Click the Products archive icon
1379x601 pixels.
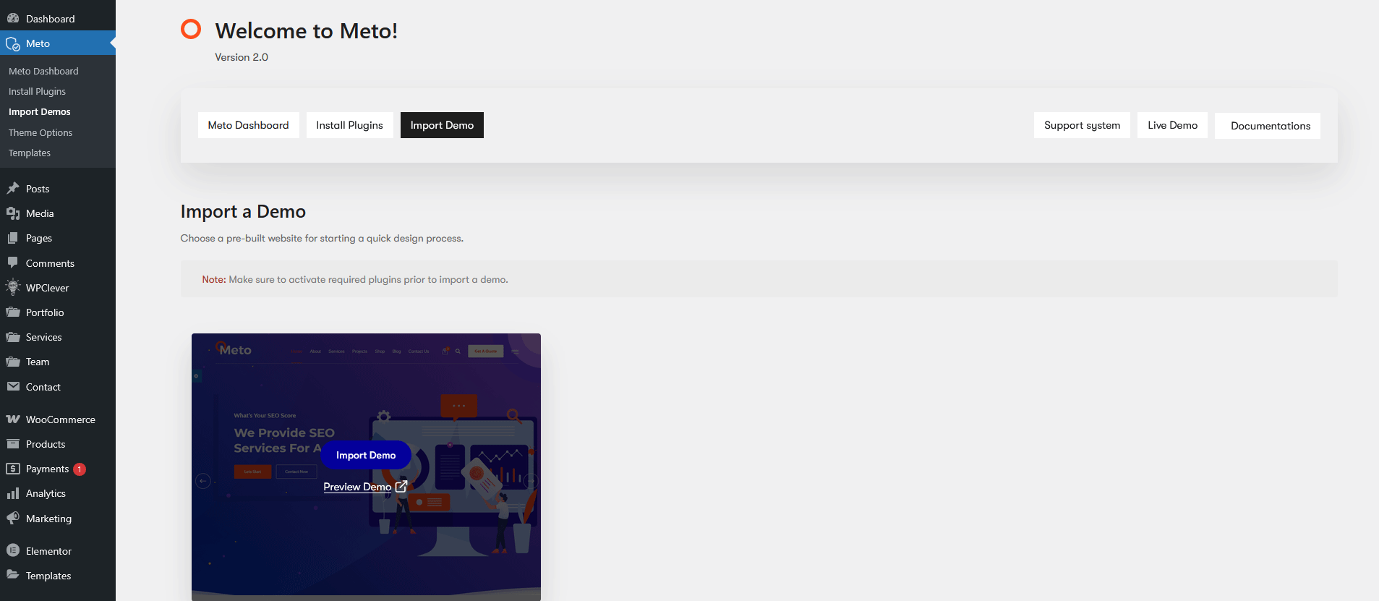(x=13, y=443)
